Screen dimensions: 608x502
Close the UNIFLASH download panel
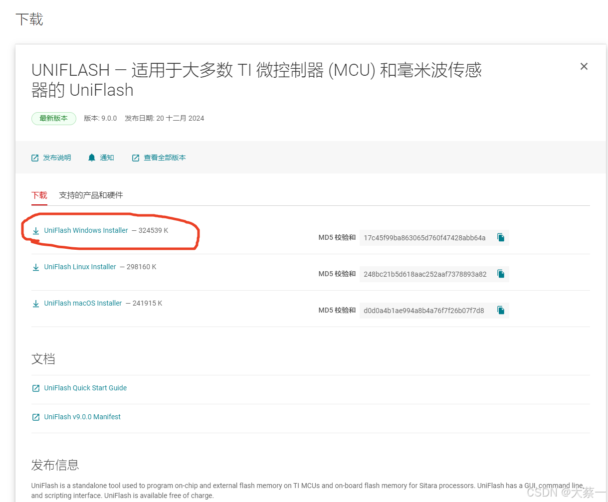[x=584, y=66]
